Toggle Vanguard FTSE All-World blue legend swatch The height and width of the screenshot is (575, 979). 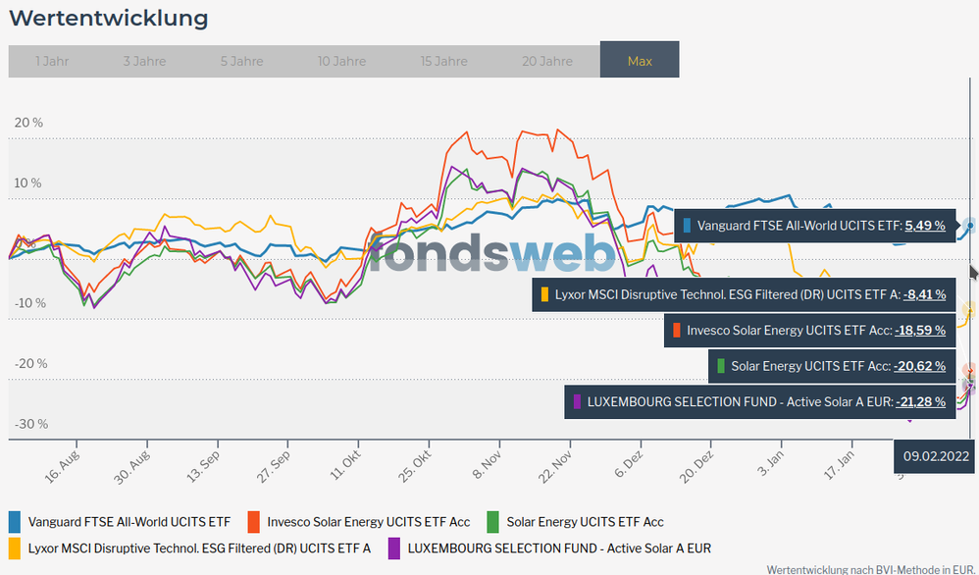coord(15,522)
